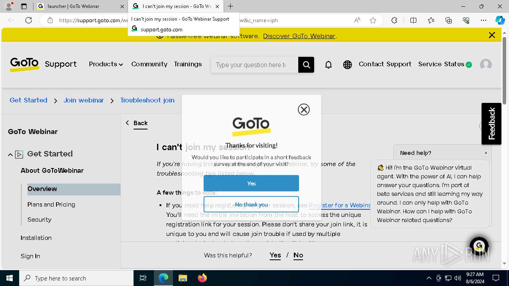Open Favorites list icon
Viewport: 509px width, 286px height.
click(x=431, y=20)
